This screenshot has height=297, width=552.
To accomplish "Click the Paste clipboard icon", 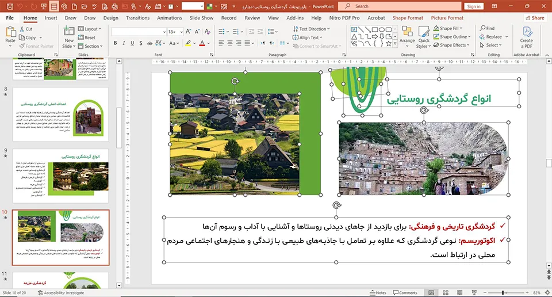I will point(10,32).
